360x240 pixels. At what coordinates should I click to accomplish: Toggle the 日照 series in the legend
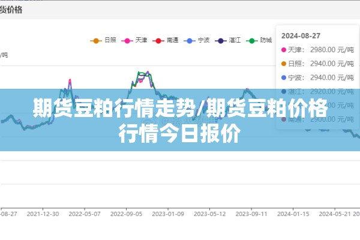point(103,40)
